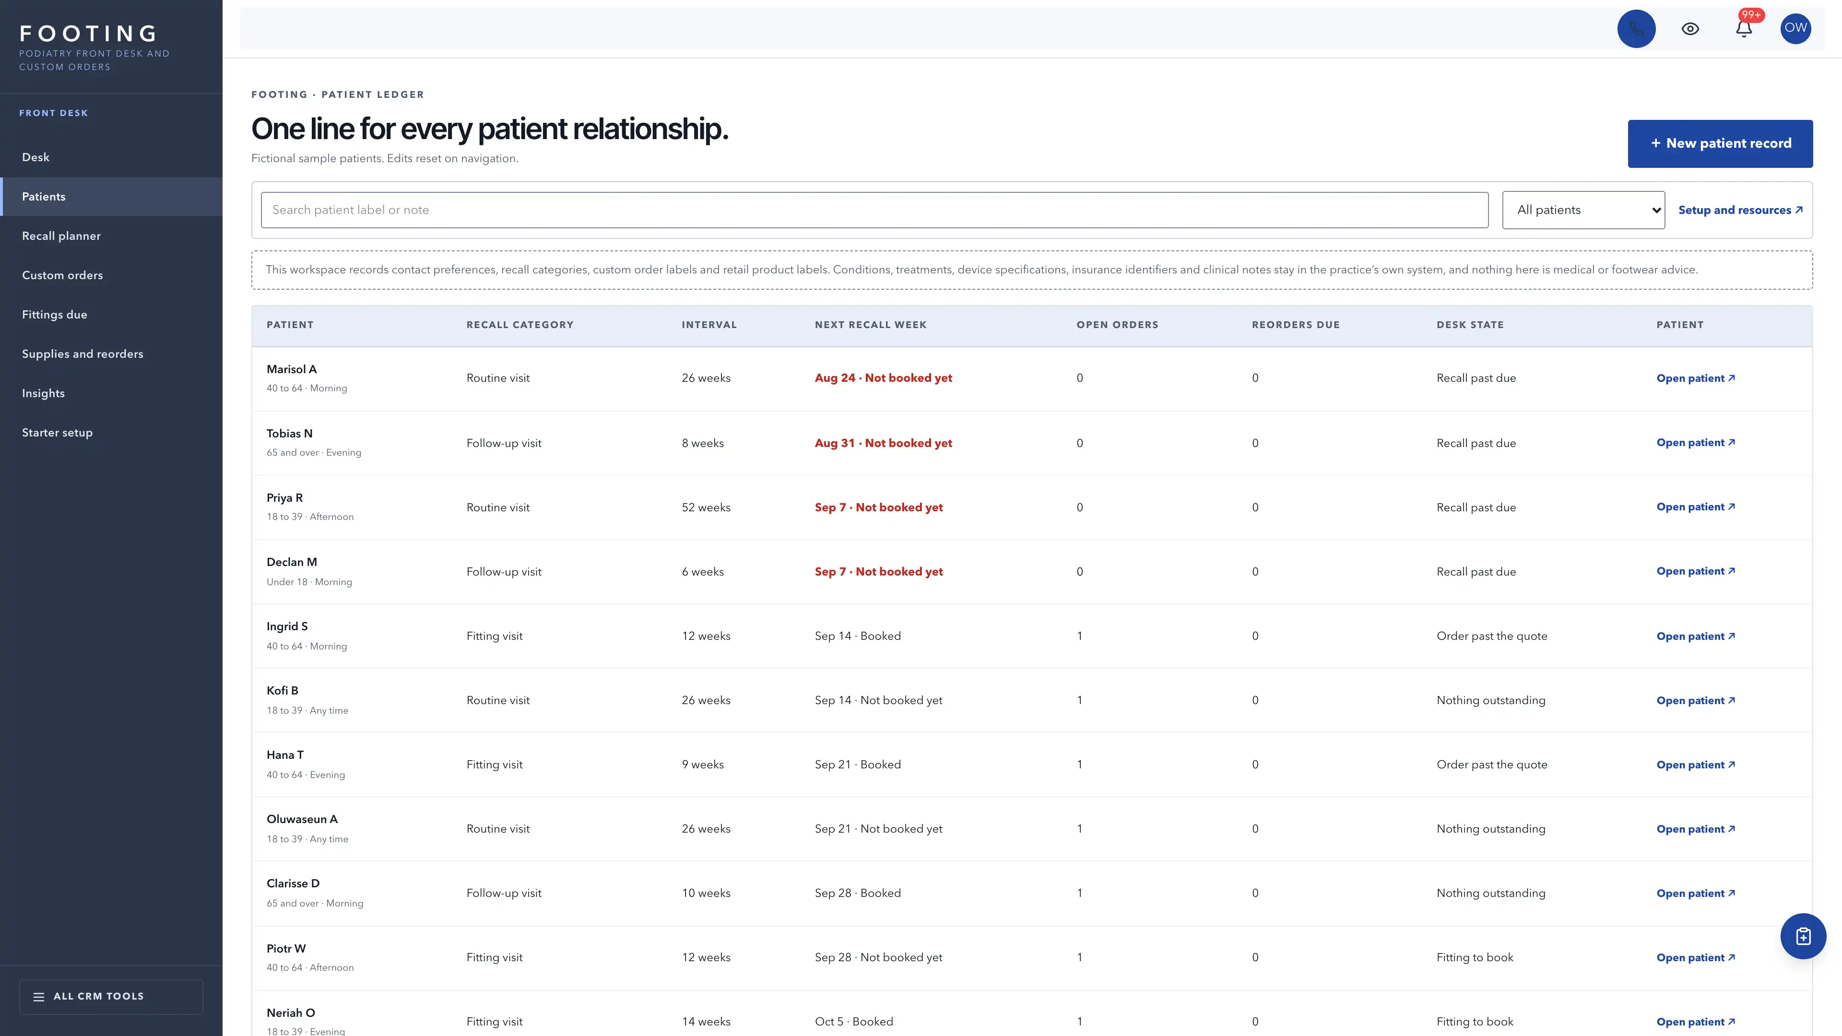Click 'Aug 31 · Not booked yet' cell
This screenshot has height=1036, width=1842.
(883, 443)
